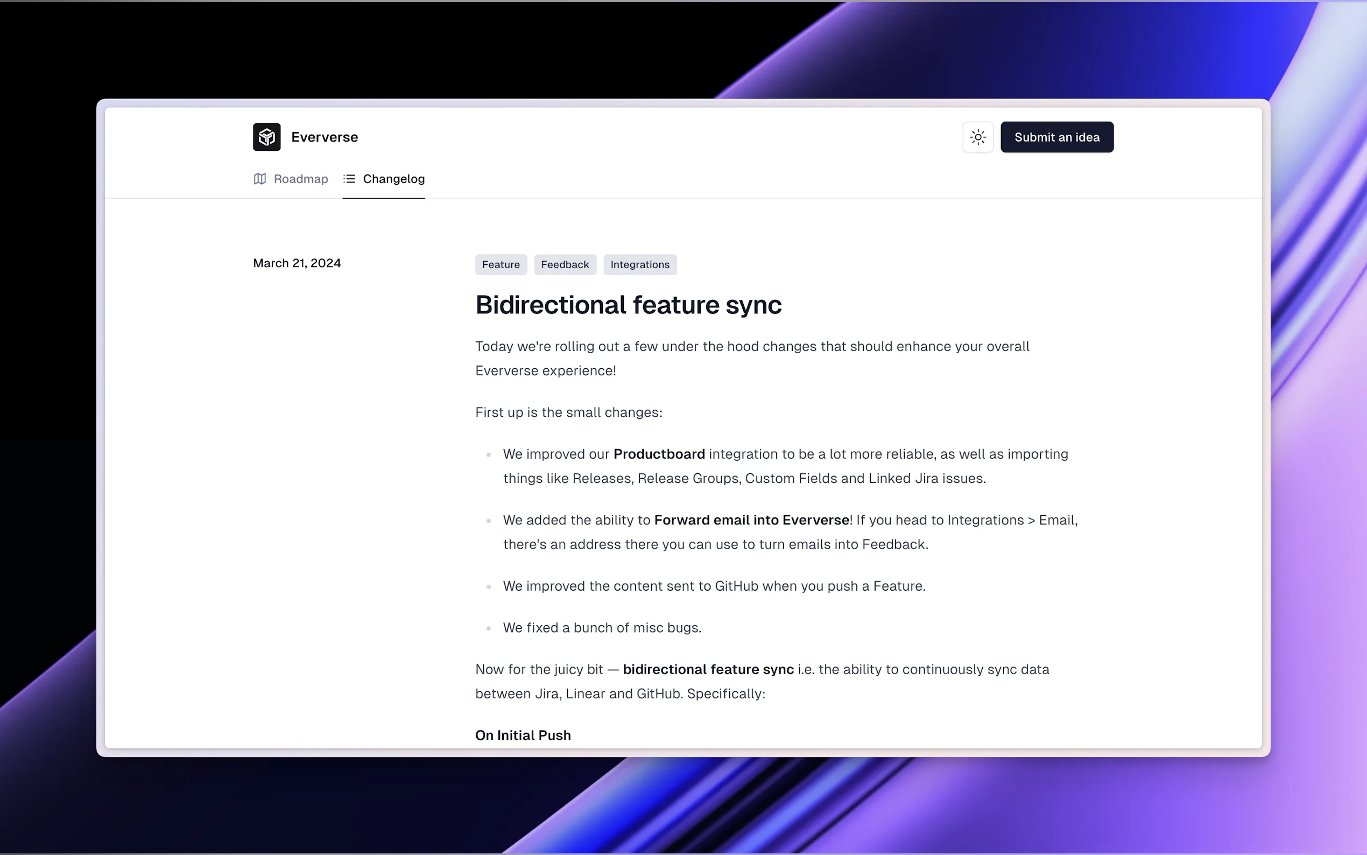
Task: Click the 'We fixed a bunch of misc bugs' bullet
Action: 602,627
